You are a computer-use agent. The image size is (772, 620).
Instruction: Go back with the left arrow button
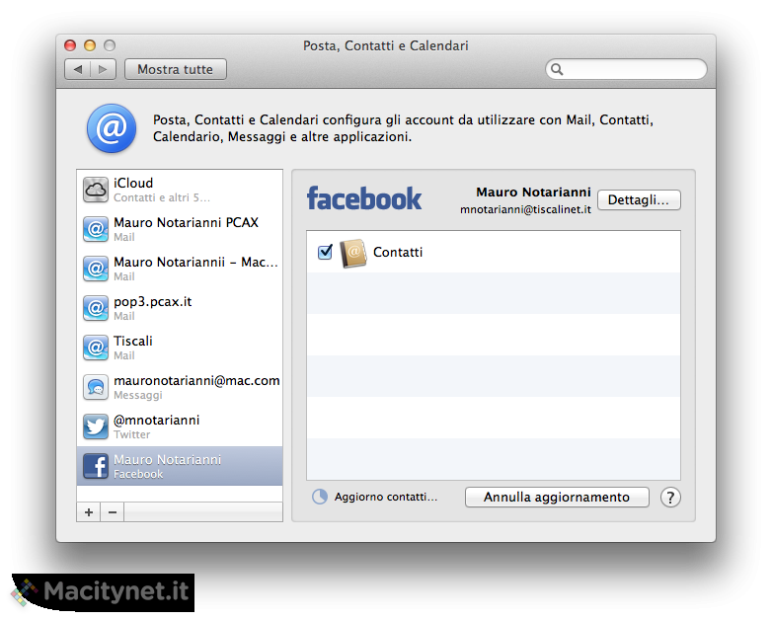click(78, 69)
